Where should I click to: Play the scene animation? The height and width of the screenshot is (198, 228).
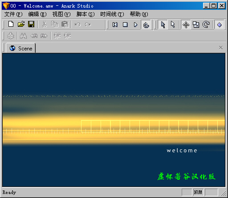coord(135,25)
